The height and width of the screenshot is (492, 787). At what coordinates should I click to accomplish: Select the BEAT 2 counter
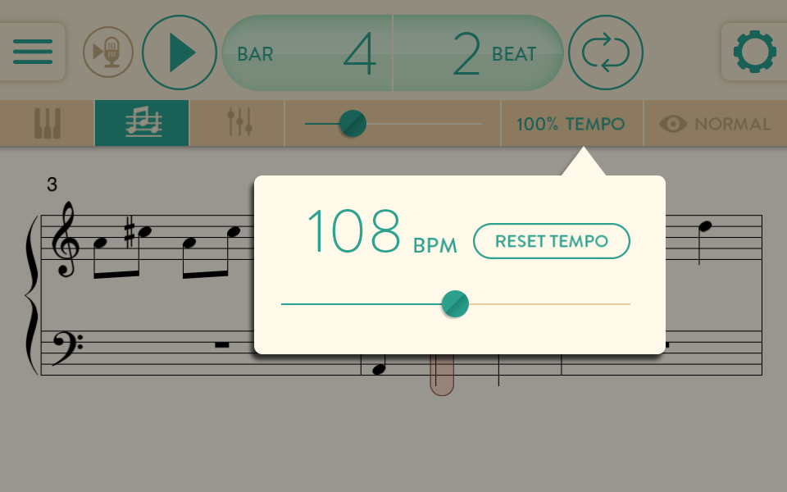click(478, 52)
